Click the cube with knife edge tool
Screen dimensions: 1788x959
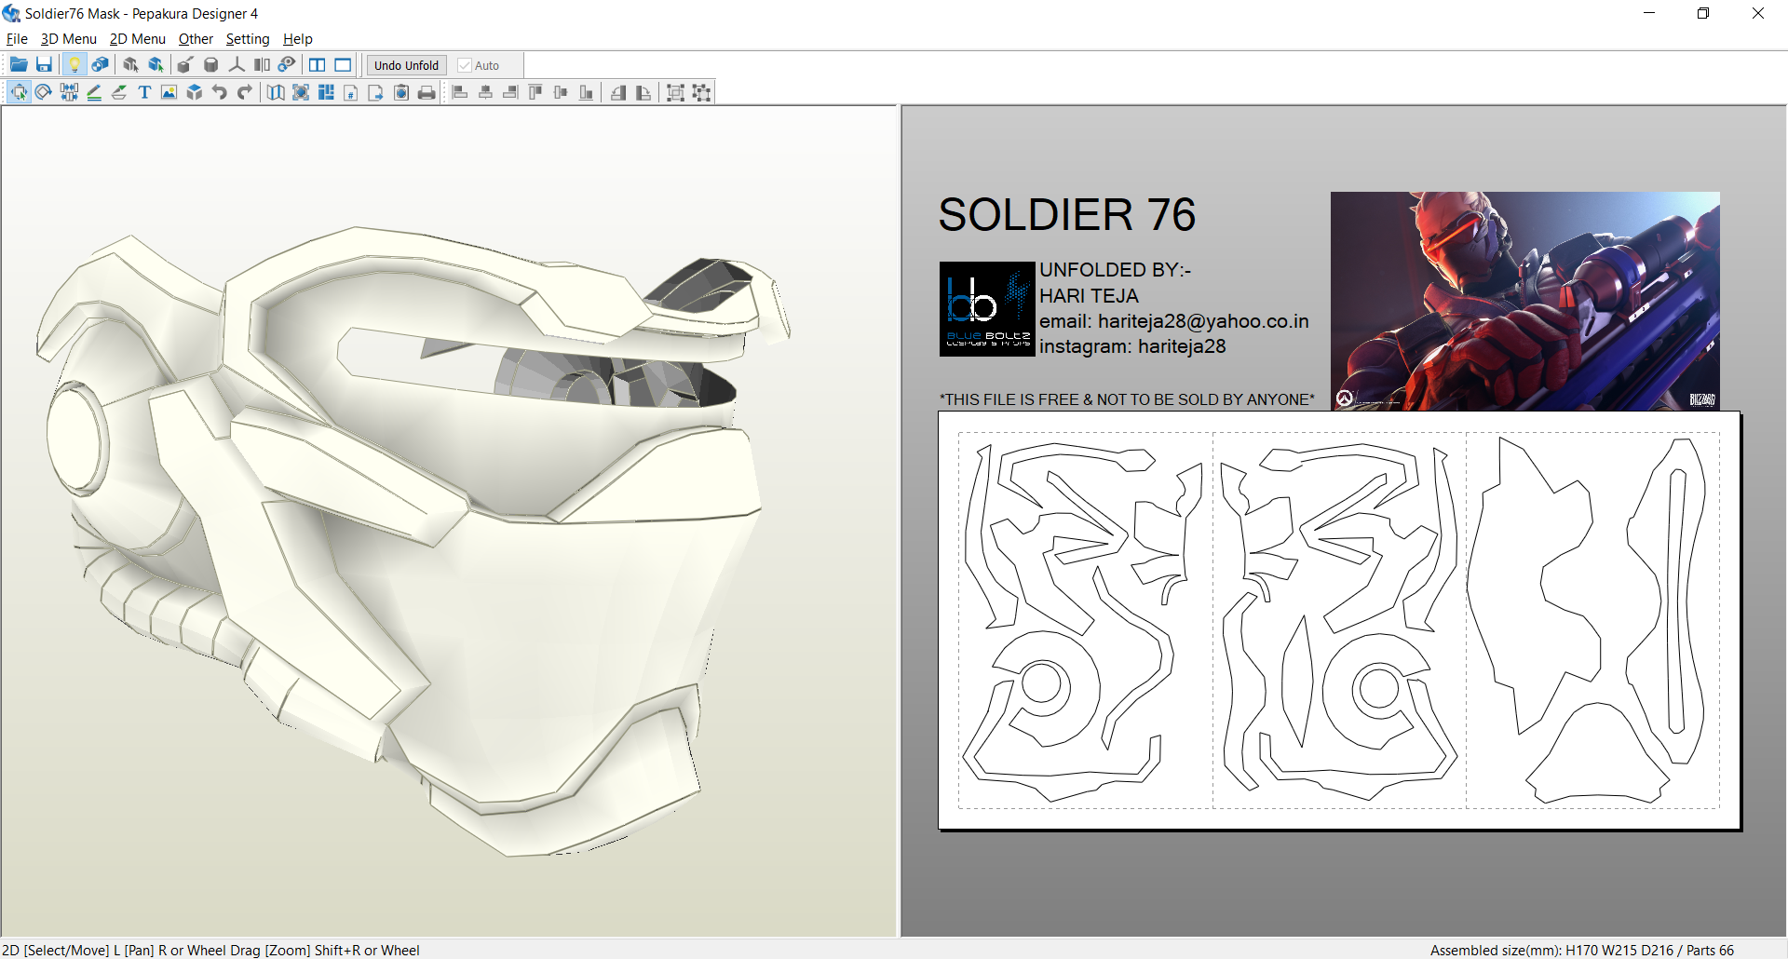click(185, 65)
